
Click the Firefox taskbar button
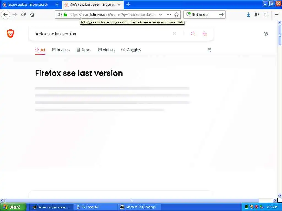[51, 207]
